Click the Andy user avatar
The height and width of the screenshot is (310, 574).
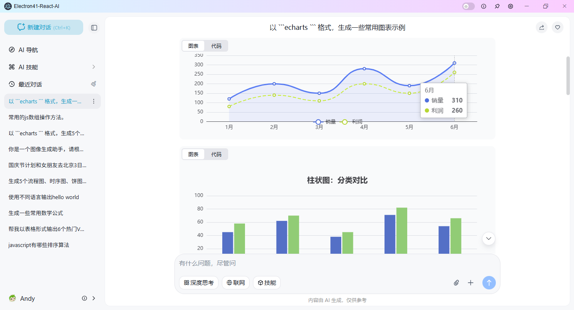click(13, 298)
